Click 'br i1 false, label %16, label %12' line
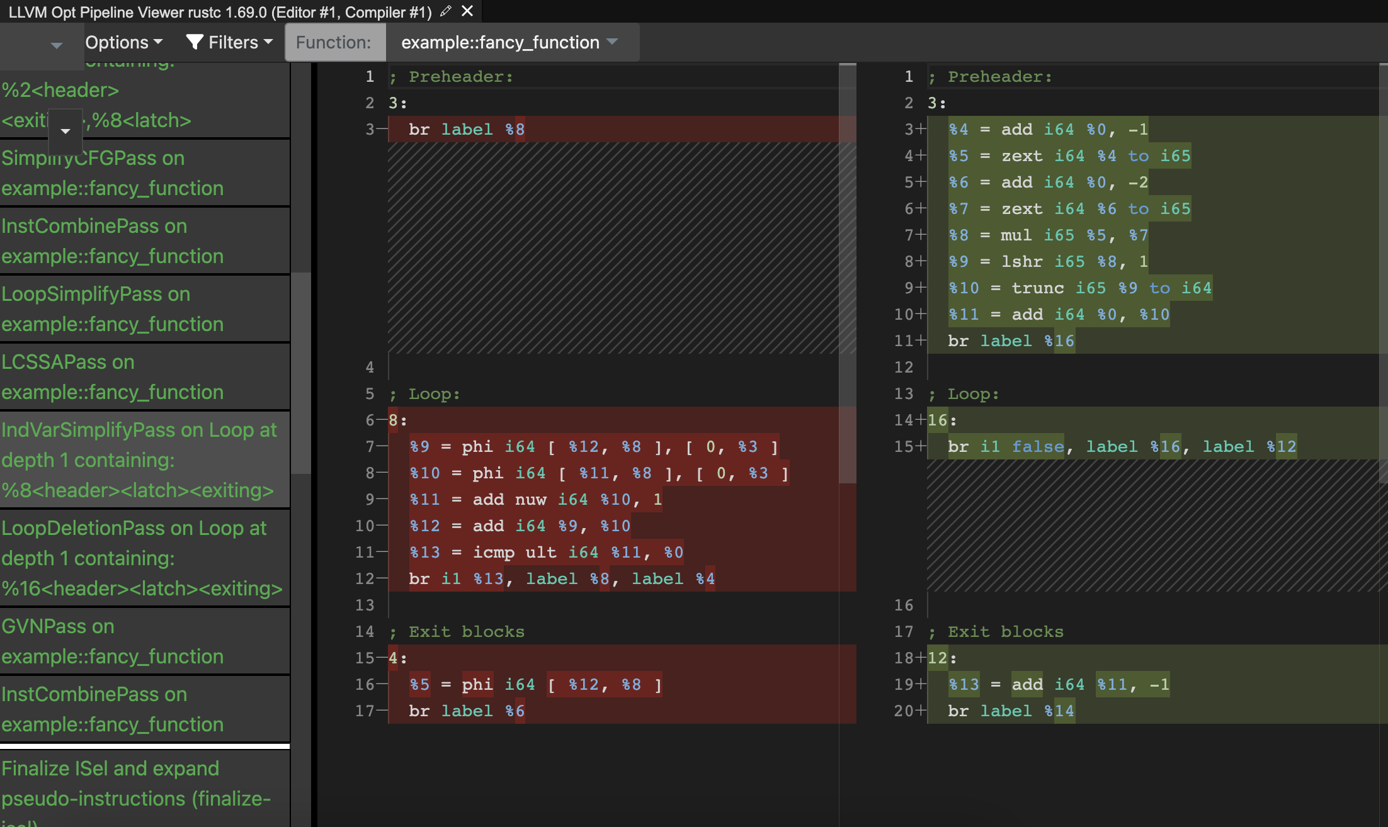1388x827 pixels. coord(1122,446)
